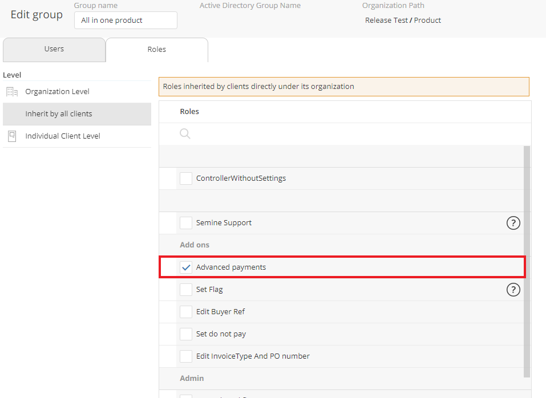The image size is (546, 398).
Task: Click the Group name input field
Action: 126,21
